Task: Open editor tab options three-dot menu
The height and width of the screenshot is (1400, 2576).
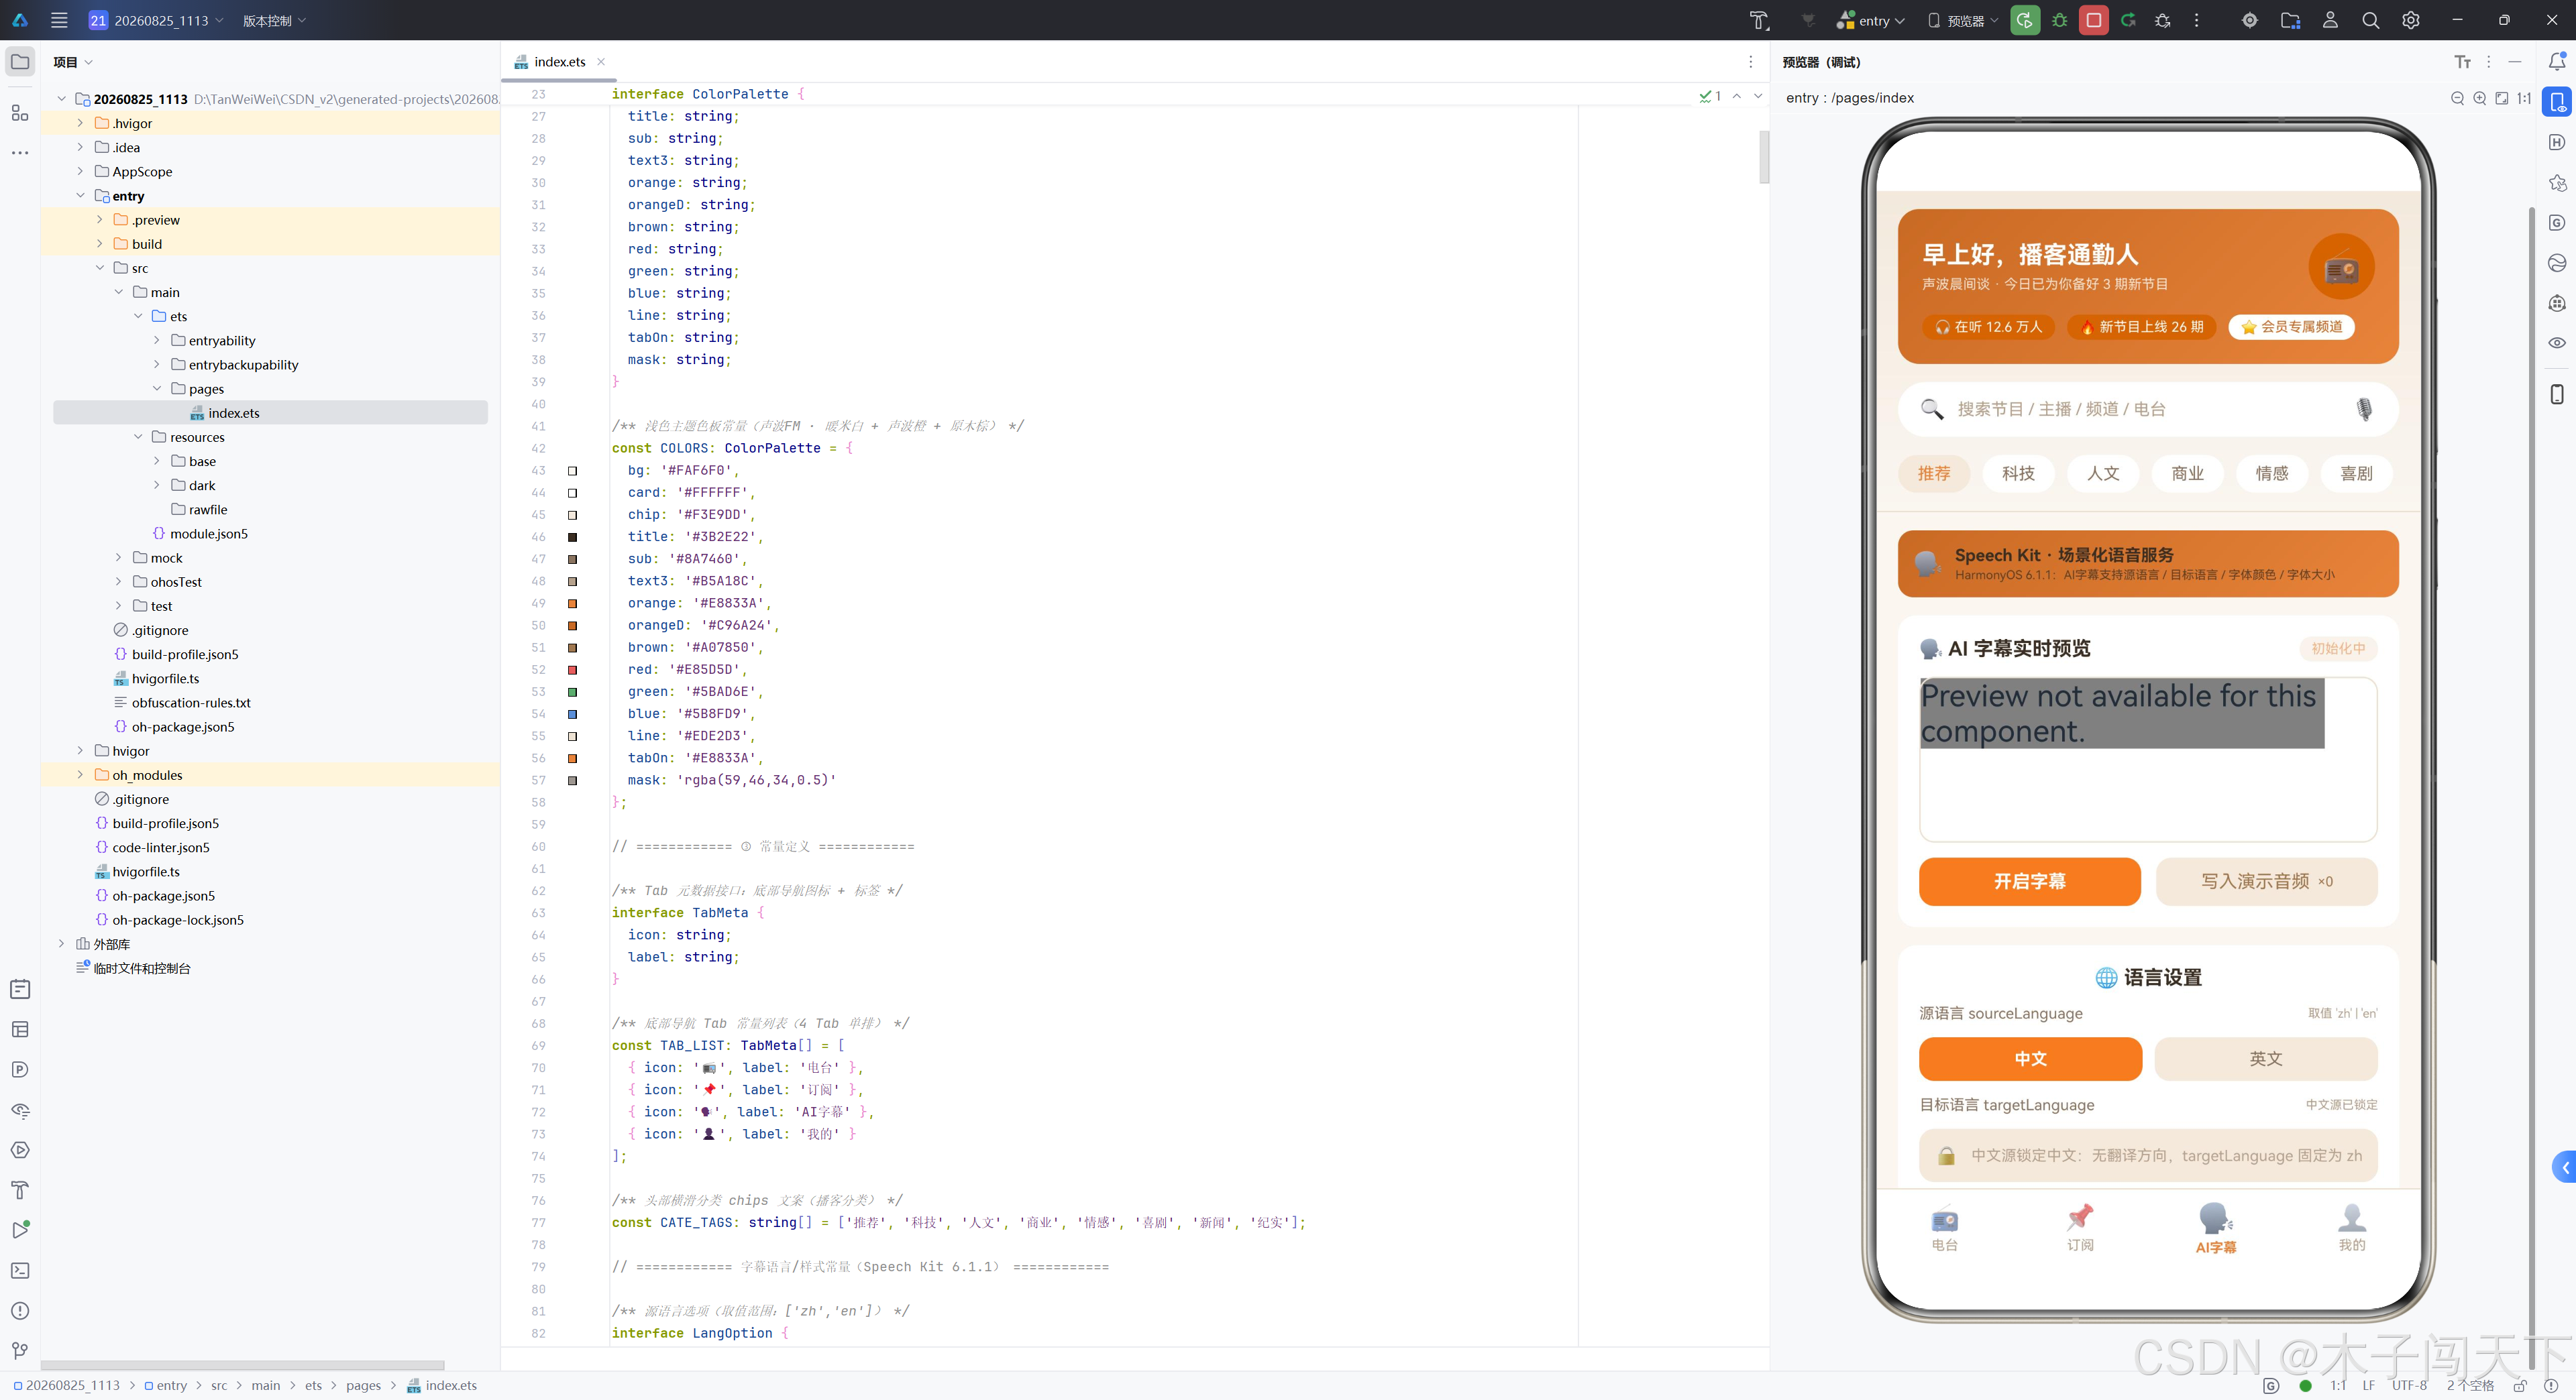Action: tap(1750, 62)
